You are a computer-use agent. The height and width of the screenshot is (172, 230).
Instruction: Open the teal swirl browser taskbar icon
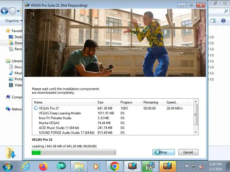point(61,166)
